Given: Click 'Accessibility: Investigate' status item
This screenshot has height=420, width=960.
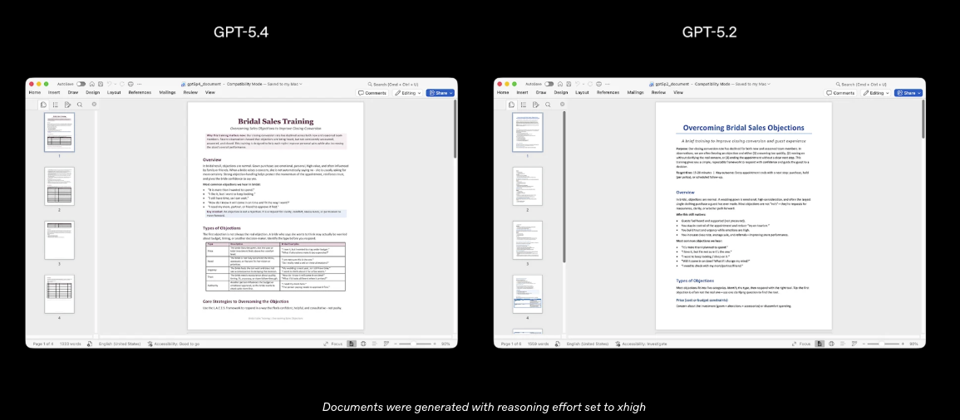Looking at the screenshot, I should (642, 344).
